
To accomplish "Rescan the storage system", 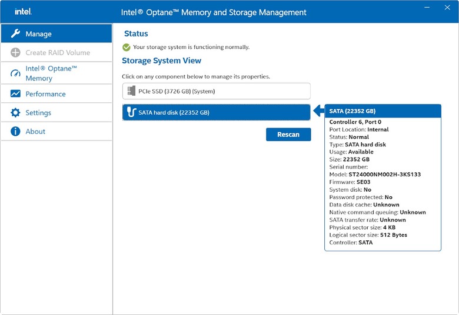I will point(288,135).
